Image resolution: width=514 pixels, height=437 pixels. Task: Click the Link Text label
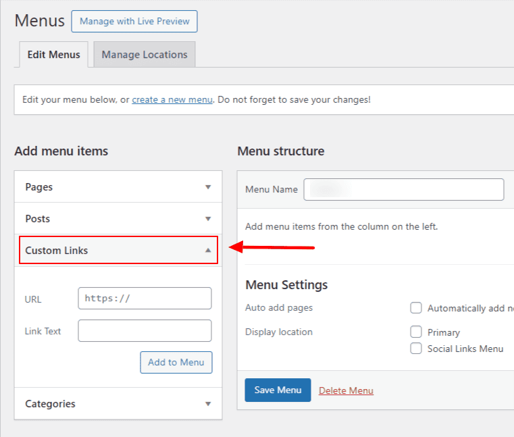pos(43,331)
